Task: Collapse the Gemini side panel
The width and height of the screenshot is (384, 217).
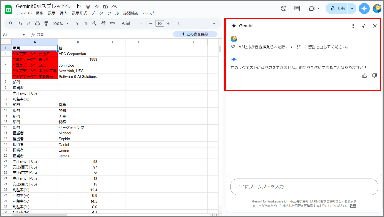Action: tap(364, 26)
